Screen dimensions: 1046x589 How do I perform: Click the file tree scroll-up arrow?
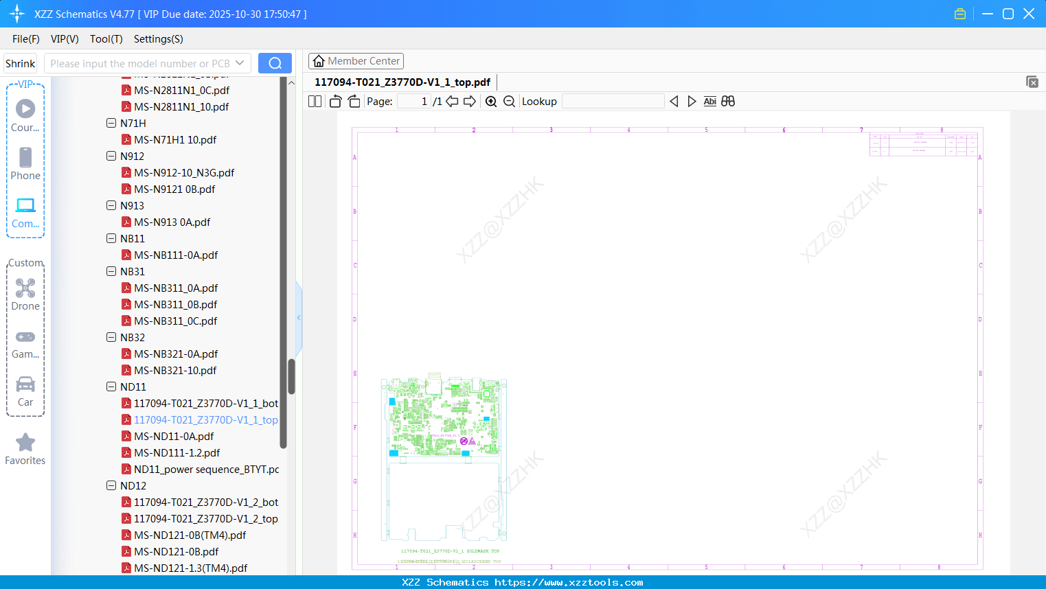click(291, 83)
